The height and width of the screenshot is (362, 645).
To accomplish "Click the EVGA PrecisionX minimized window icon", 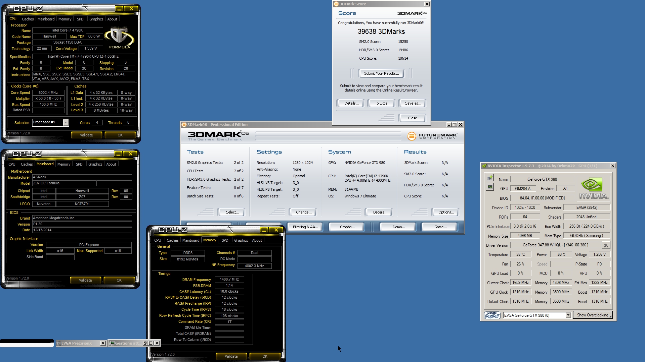I will 59,343.
